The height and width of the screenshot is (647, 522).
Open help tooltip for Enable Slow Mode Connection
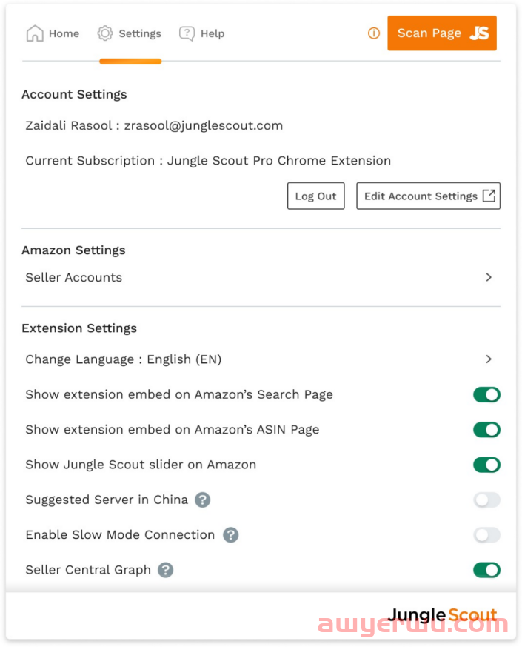tap(231, 535)
